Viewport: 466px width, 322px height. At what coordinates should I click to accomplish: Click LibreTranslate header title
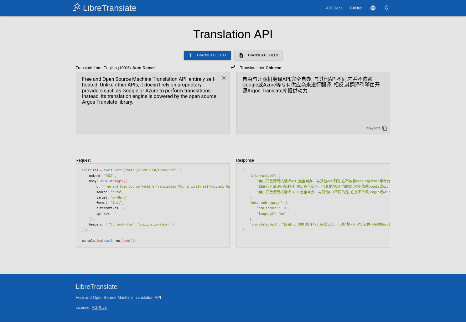[x=110, y=8]
